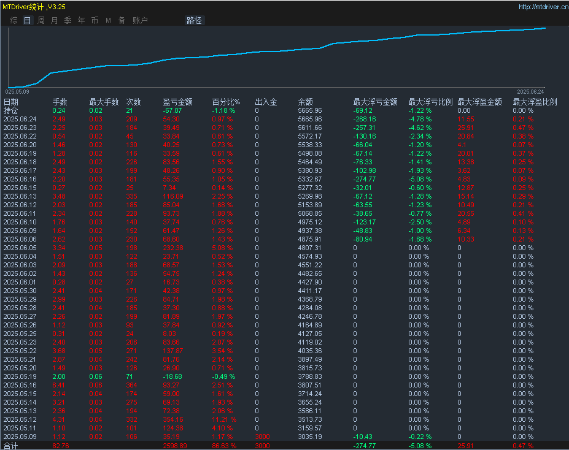Open the http://mtdriver.cn link

[x=543, y=7]
